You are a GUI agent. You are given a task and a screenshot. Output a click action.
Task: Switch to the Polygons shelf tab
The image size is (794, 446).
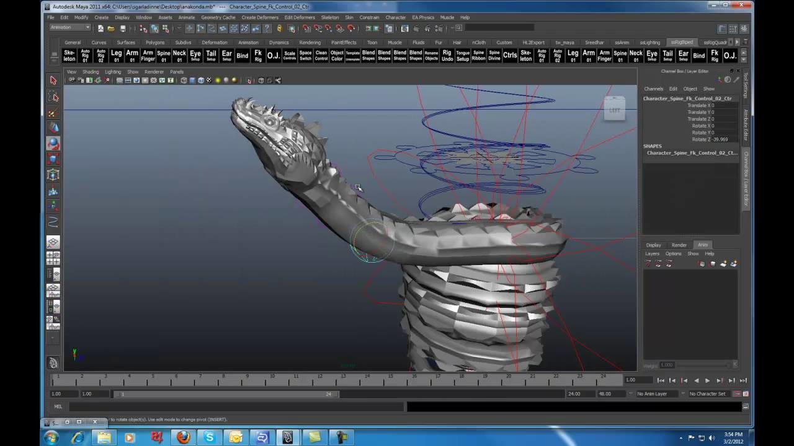point(155,43)
